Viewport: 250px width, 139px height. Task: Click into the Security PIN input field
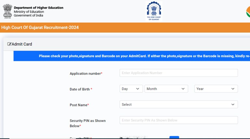(x=179, y=120)
